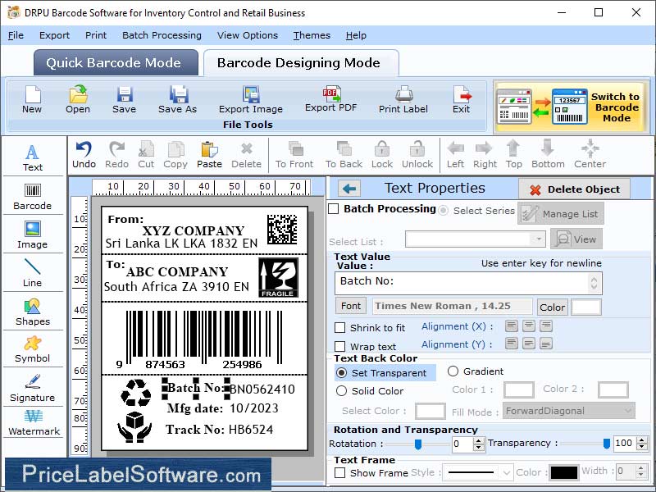Select the Symbol tool

(33, 349)
